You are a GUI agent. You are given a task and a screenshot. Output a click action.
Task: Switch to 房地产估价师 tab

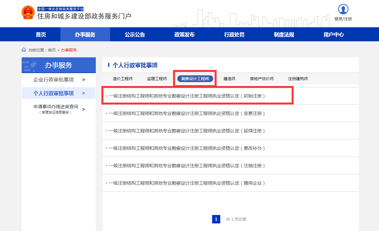tap(262, 79)
